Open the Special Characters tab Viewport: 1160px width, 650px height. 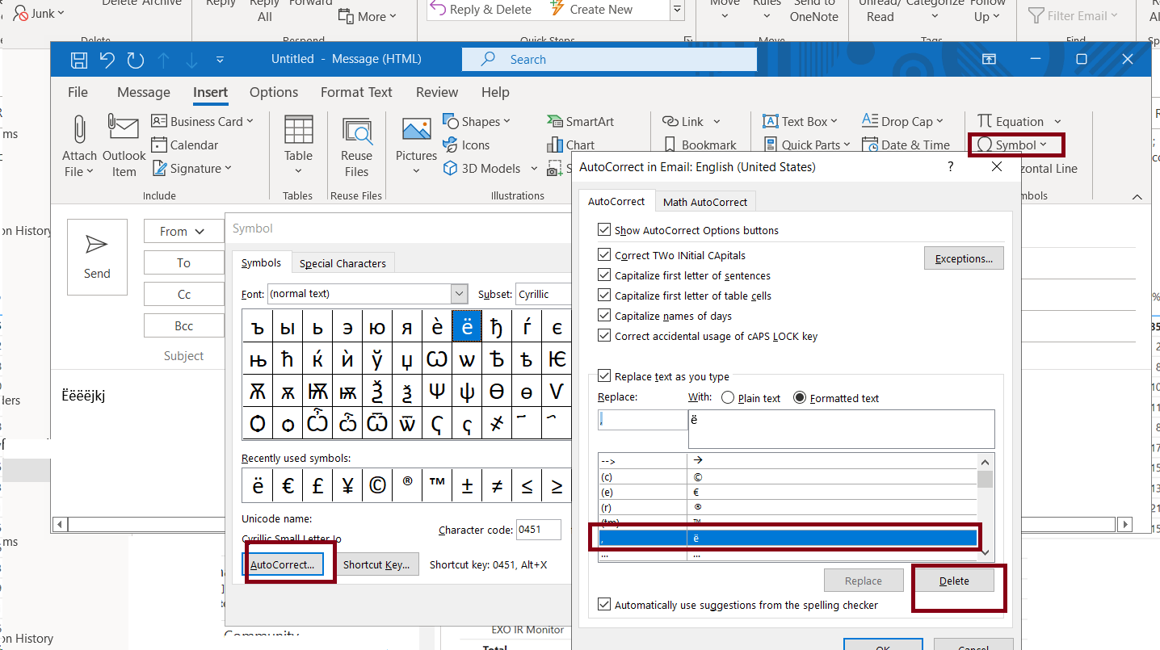[343, 263]
